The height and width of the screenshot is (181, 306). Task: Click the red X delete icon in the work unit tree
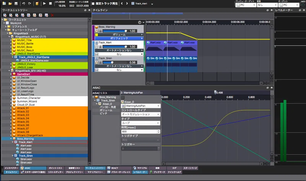tap(52, 15)
